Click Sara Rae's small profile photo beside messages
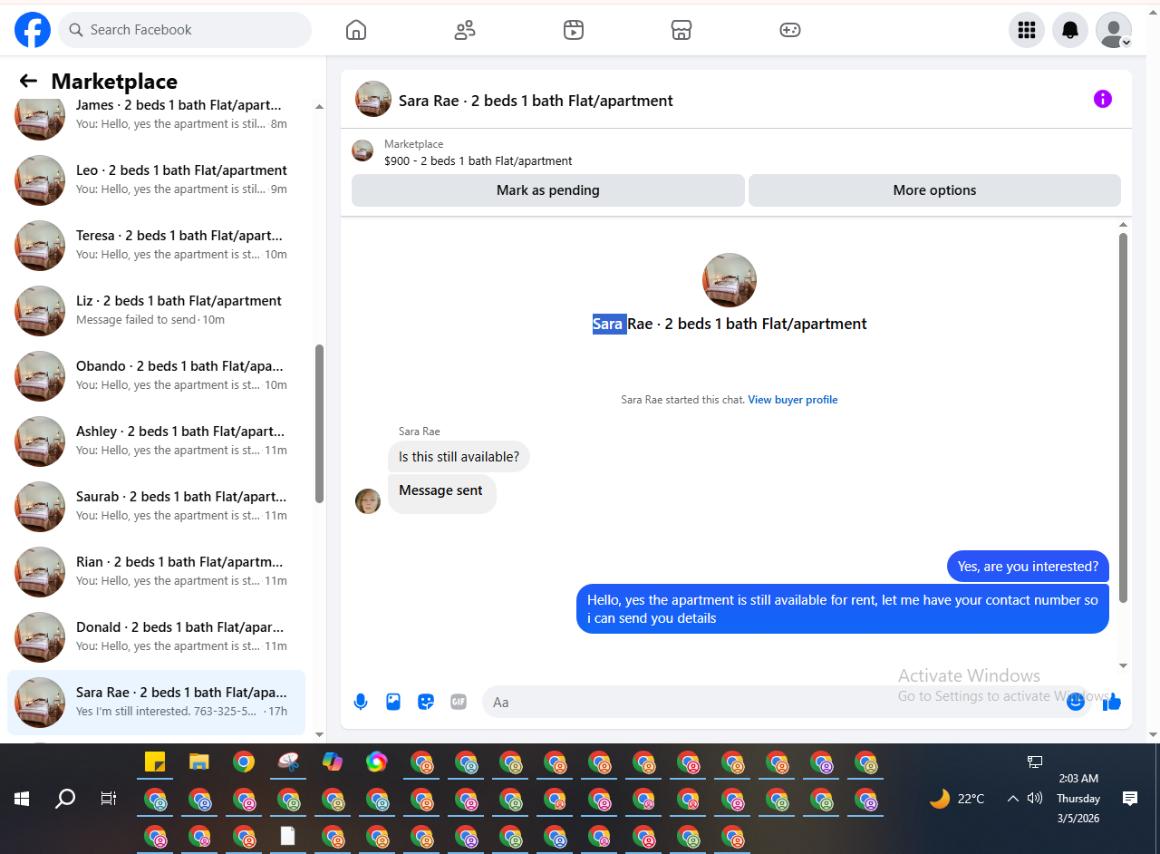Screen dimensions: 1160x854 click(x=368, y=501)
